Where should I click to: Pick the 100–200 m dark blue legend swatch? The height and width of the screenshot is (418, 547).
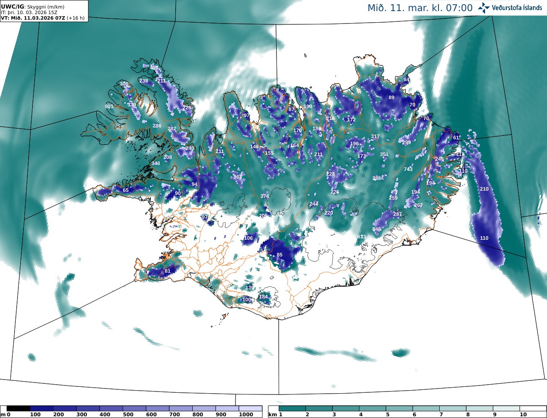[x=41, y=409]
